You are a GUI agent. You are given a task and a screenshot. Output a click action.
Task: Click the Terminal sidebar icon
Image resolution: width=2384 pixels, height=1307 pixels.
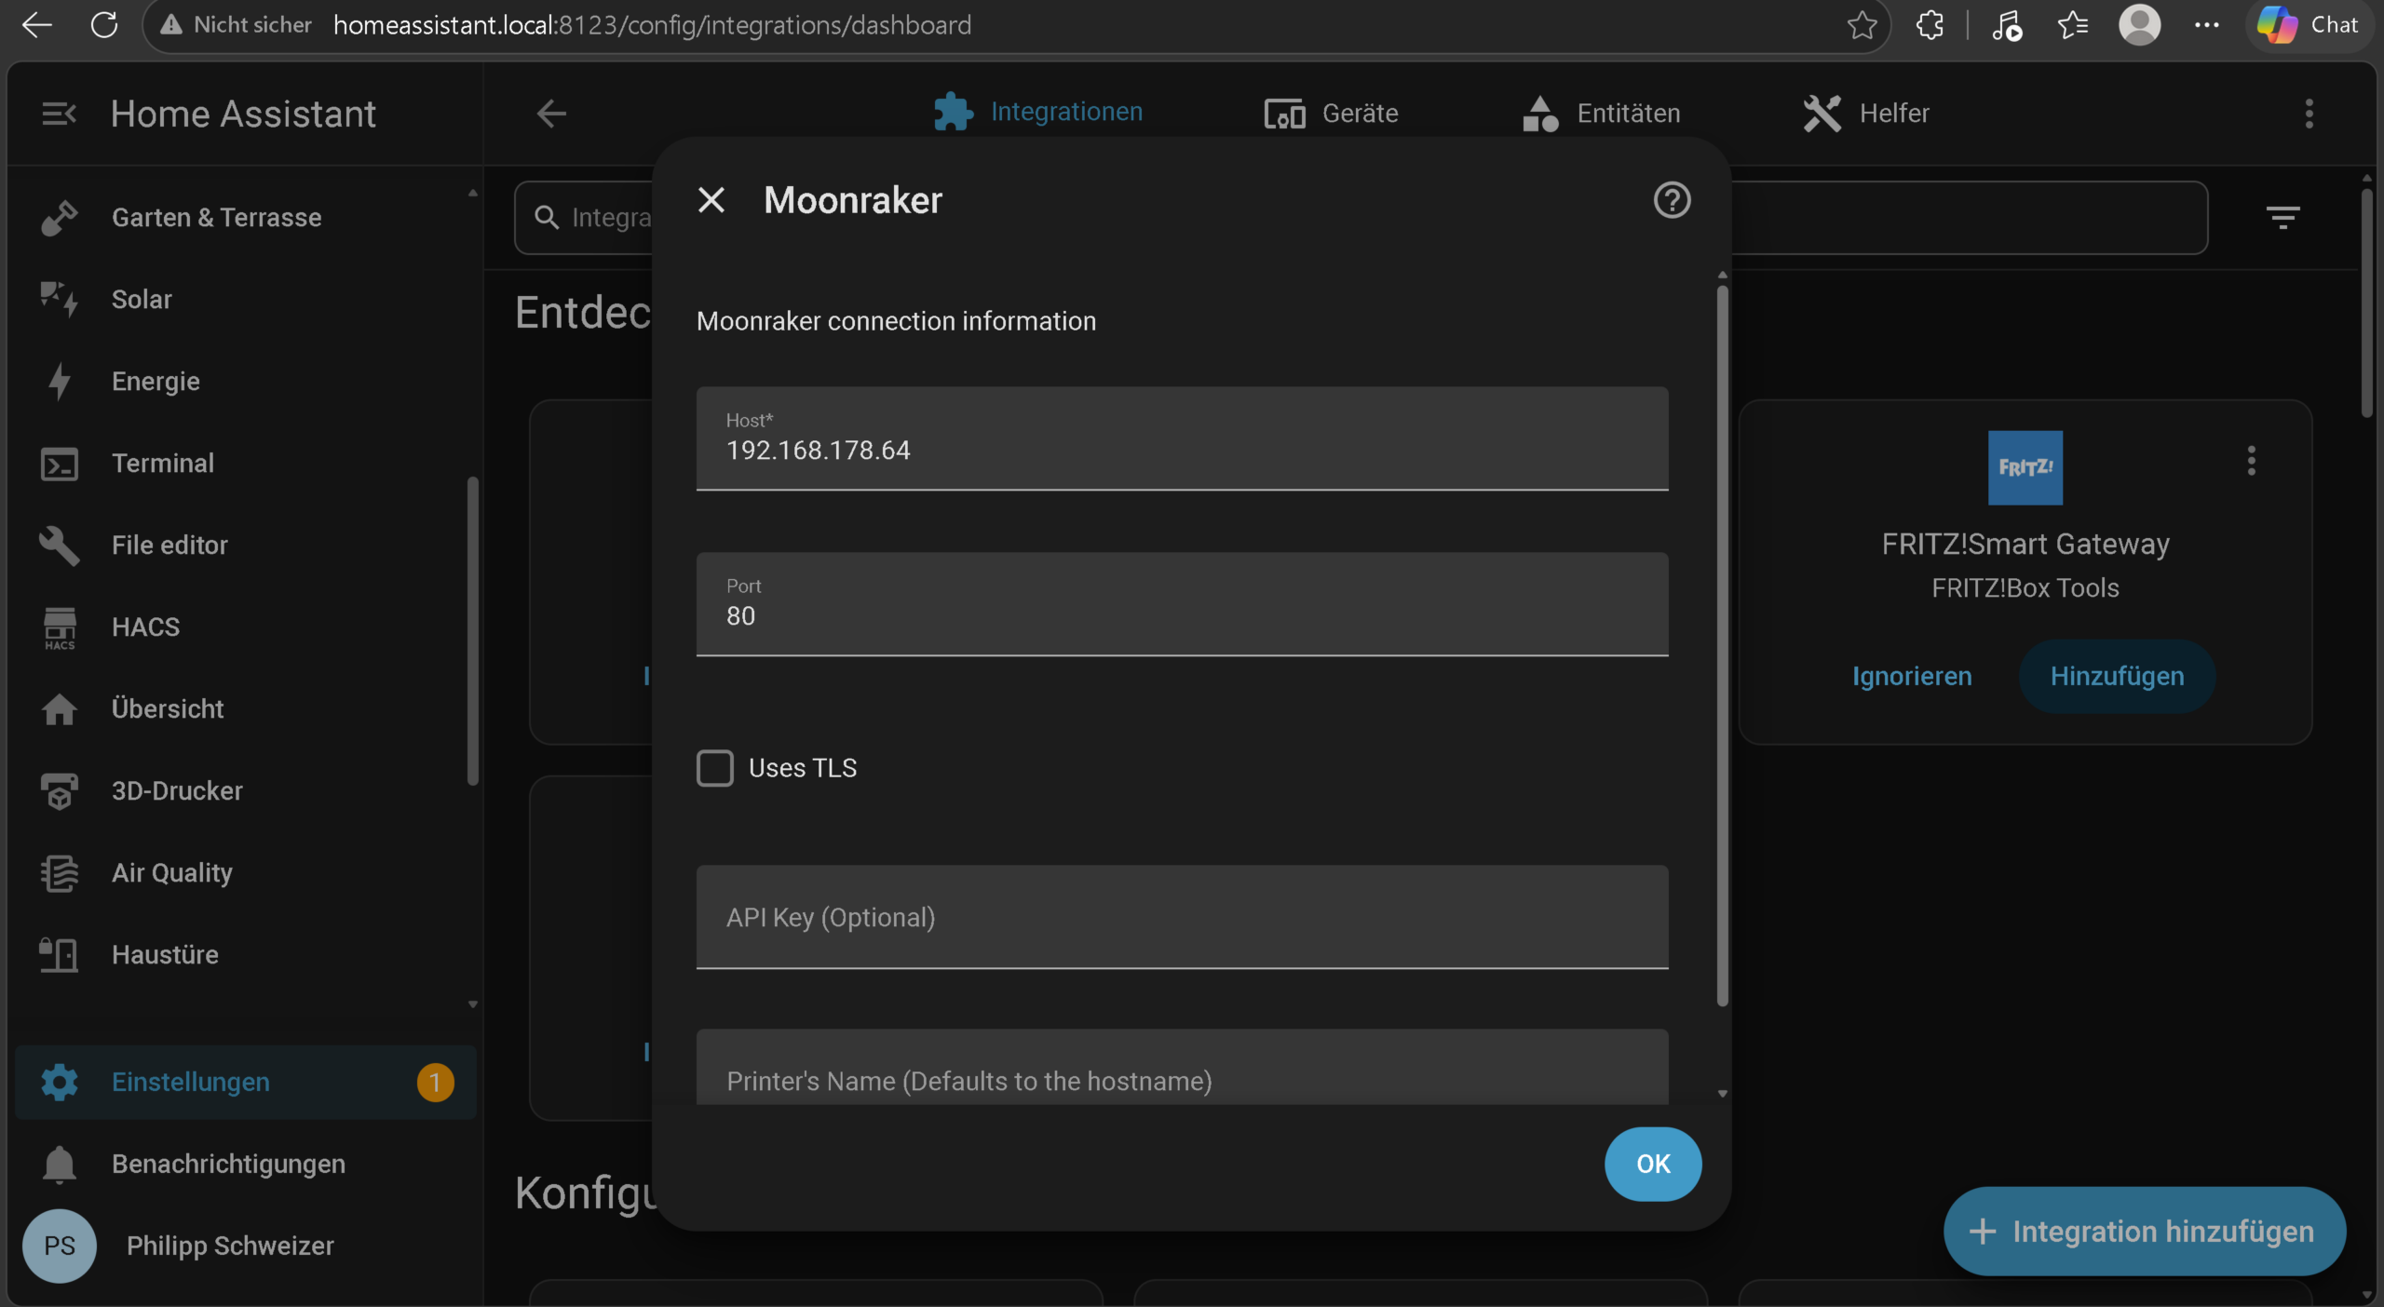[59, 464]
